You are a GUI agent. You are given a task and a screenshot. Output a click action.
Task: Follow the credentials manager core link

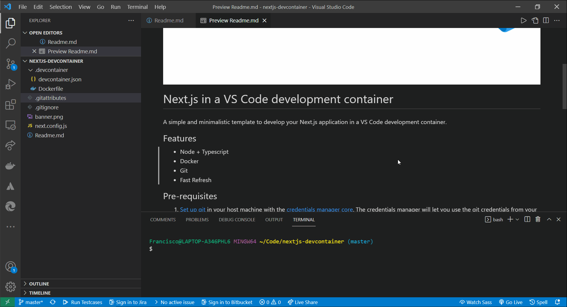(319, 209)
